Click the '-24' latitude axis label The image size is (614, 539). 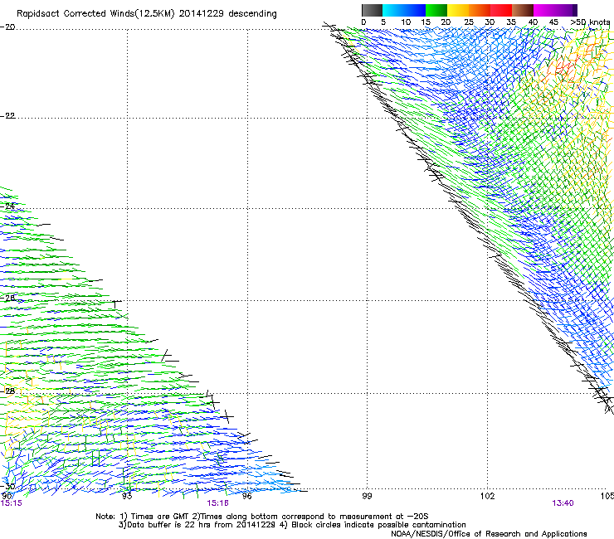(7, 206)
